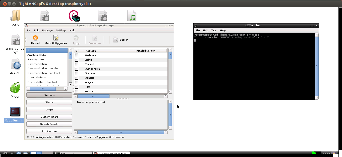This screenshot has width=342, height=157.
Task: Open LXTerminal's Tabs menu
Action: click(214, 30)
